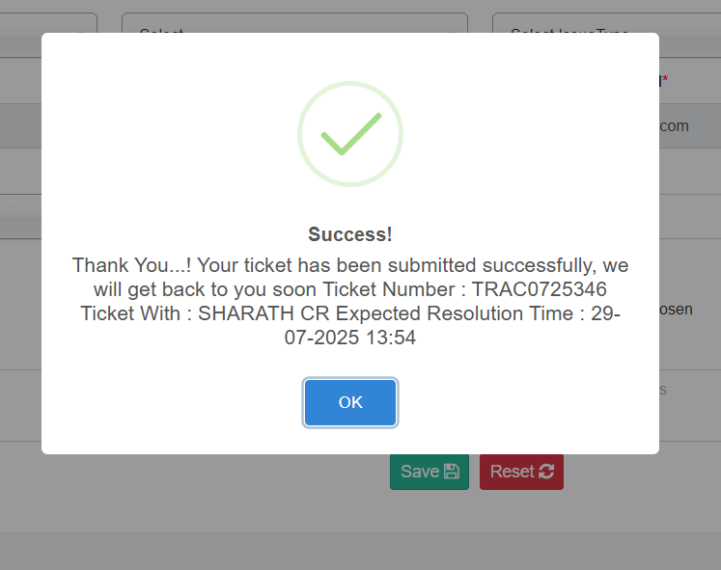This screenshot has height=570, width=721.
Task: Click the ticket number TRAC0725346
Action: click(540, 289)
